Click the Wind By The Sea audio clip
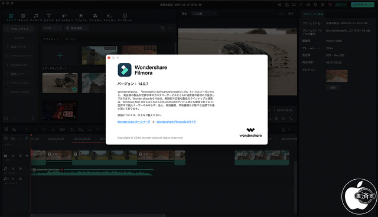The image size is (378, 217). click(x=92, y=172)
